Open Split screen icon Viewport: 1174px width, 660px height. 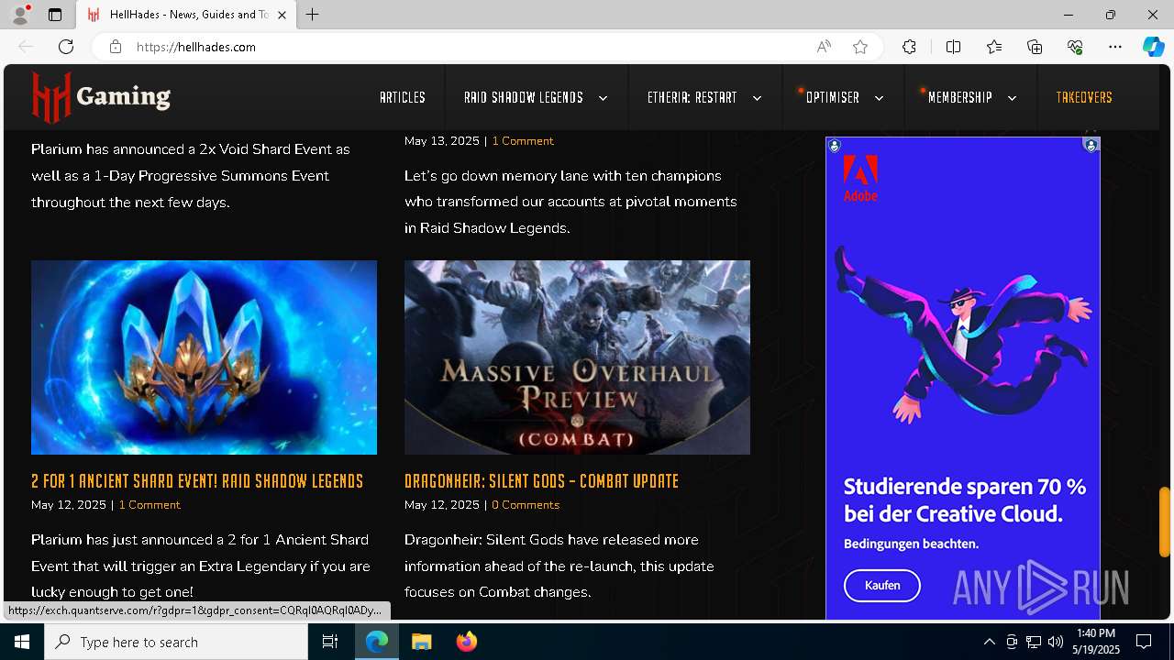[x=953, y=47]
